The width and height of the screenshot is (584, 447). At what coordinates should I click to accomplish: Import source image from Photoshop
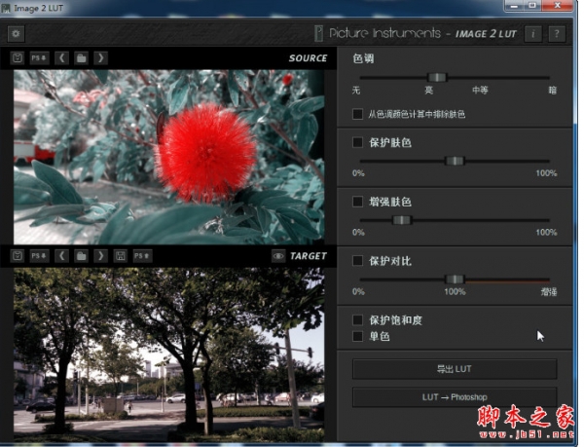point(38,58)
